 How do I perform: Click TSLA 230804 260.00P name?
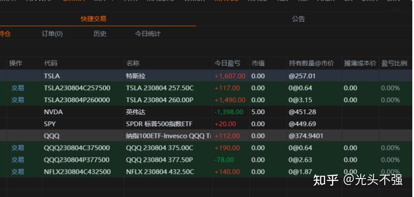point(159,100)
